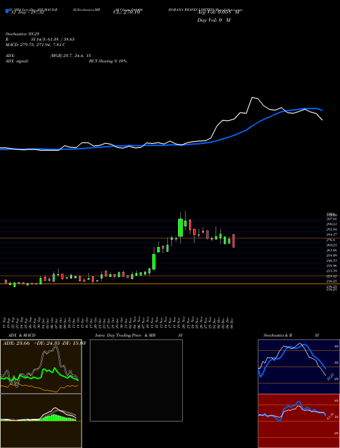This screenshot has width=340, height=448.
Task: Click the ADX & MACD panel heading
Action: (22, 335)
